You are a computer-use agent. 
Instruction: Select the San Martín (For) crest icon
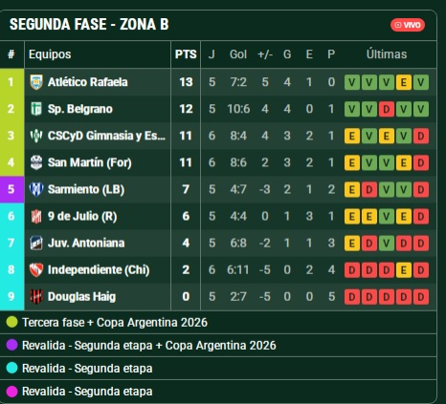[x=36, y=162]
